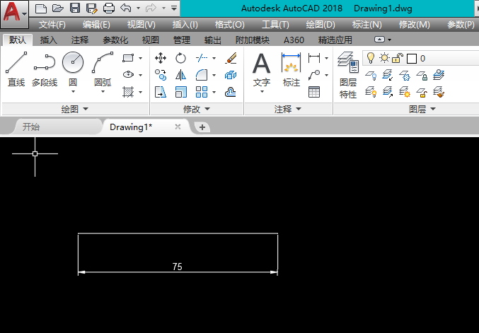Open the Array tool dropdown arrow

click(214, 92)
